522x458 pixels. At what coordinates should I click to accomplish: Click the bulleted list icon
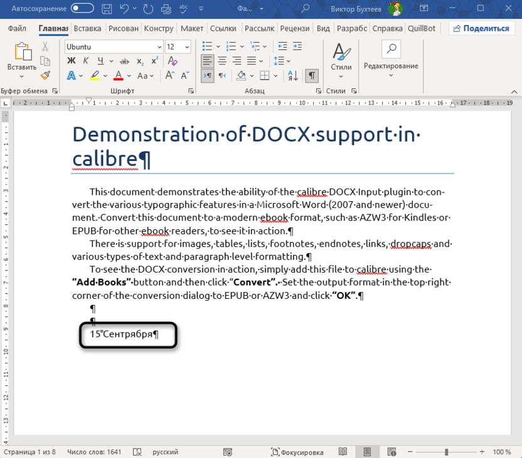206,46
